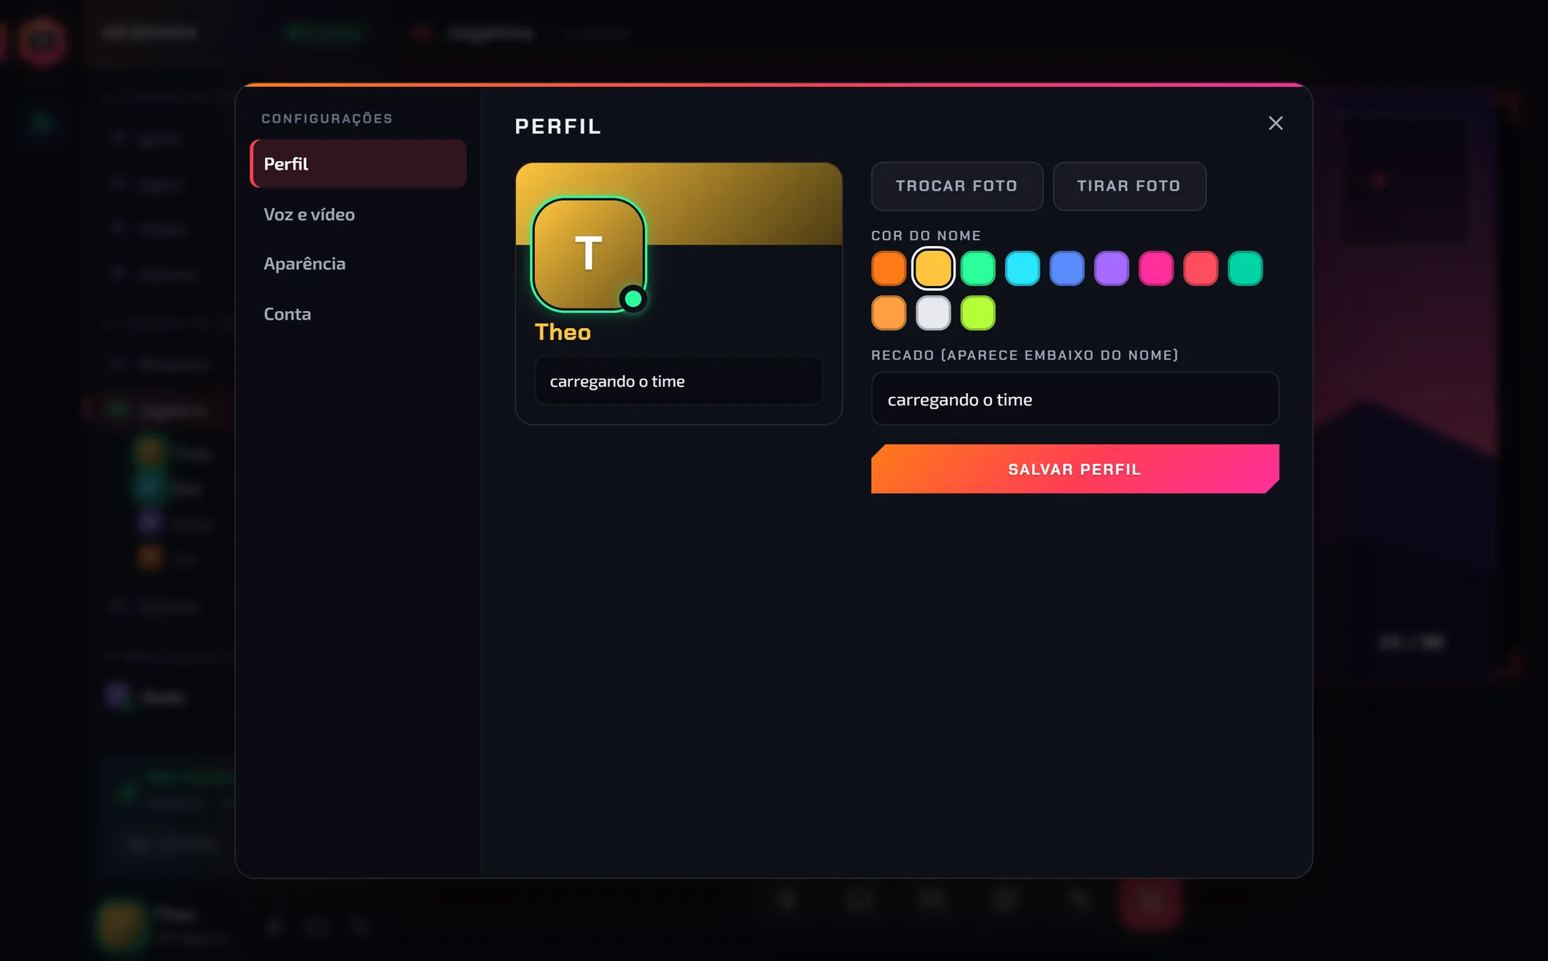Choose the mint green name color
This screenshot has height=961, width=1548.
(x=978, y=269)
